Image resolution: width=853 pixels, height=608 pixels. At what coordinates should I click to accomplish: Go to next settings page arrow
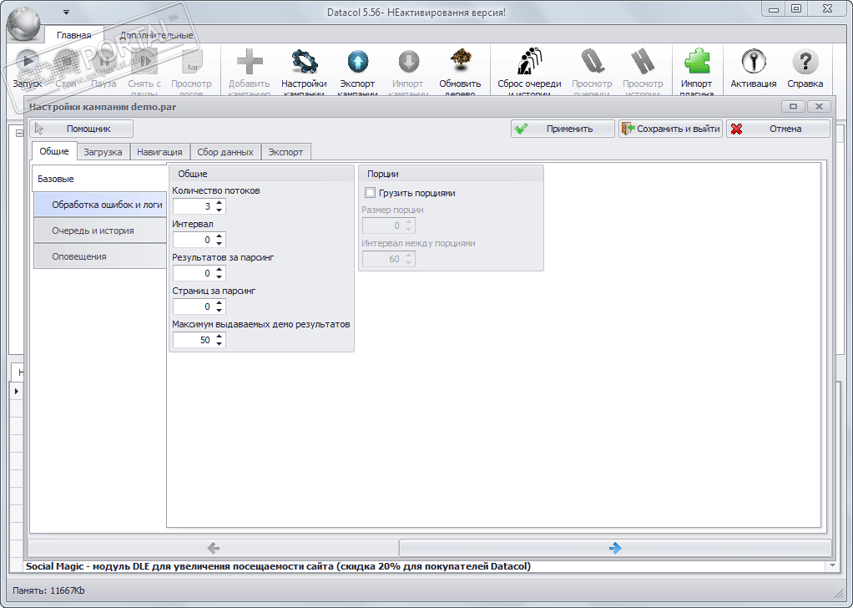[x=615, y=548]
